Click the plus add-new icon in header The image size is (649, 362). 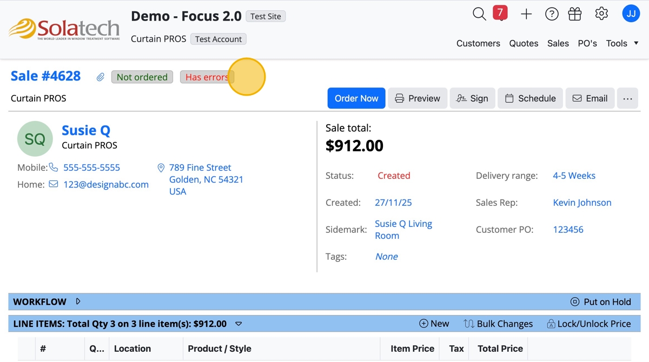click(x=526, y=15)
